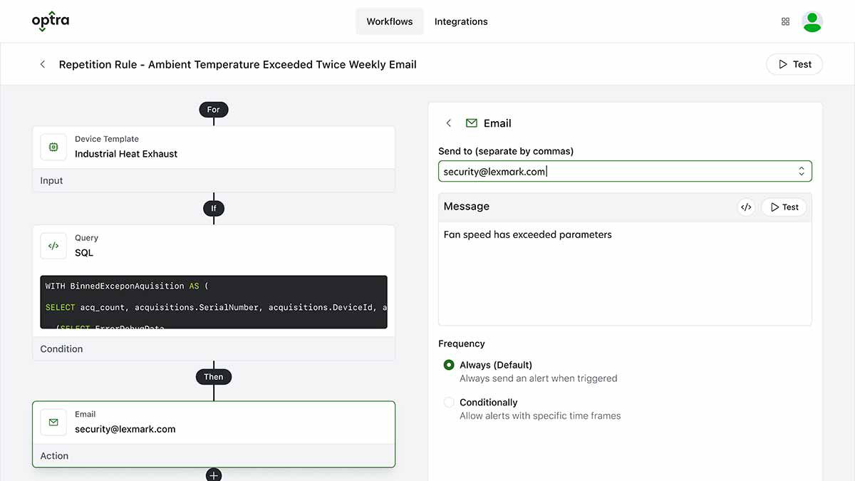
Task: Switch to the Integrations tab
Action: pyautogui.click(x=461, y=21)
